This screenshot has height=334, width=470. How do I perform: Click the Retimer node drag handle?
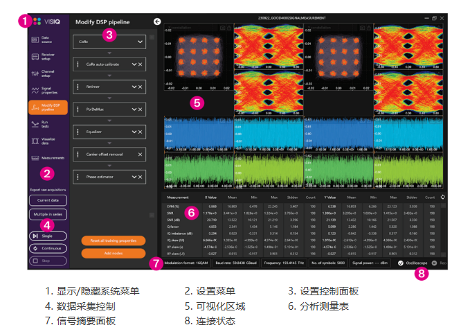point(78,87)
